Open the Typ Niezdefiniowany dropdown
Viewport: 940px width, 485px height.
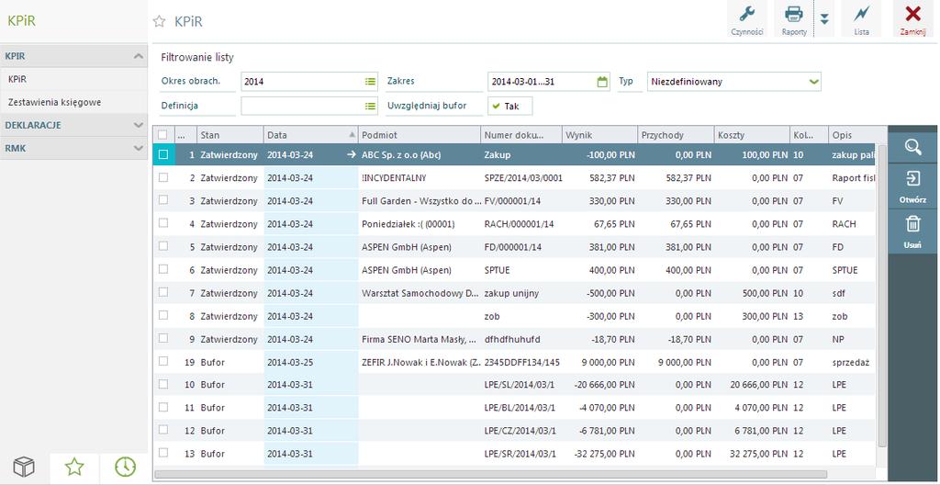click(x=734, y=82)
